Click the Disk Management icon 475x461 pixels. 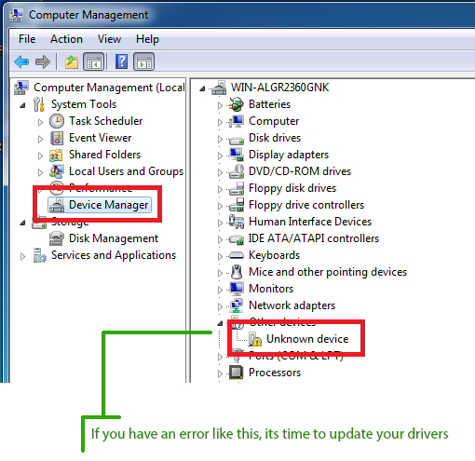[57, 238]
